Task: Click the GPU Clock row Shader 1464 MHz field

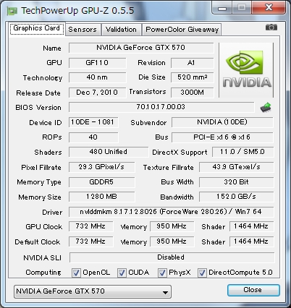Action: click(x=251, y=226)
